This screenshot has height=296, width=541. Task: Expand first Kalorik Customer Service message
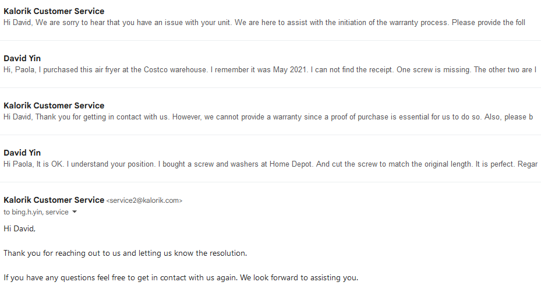(270, 17)
